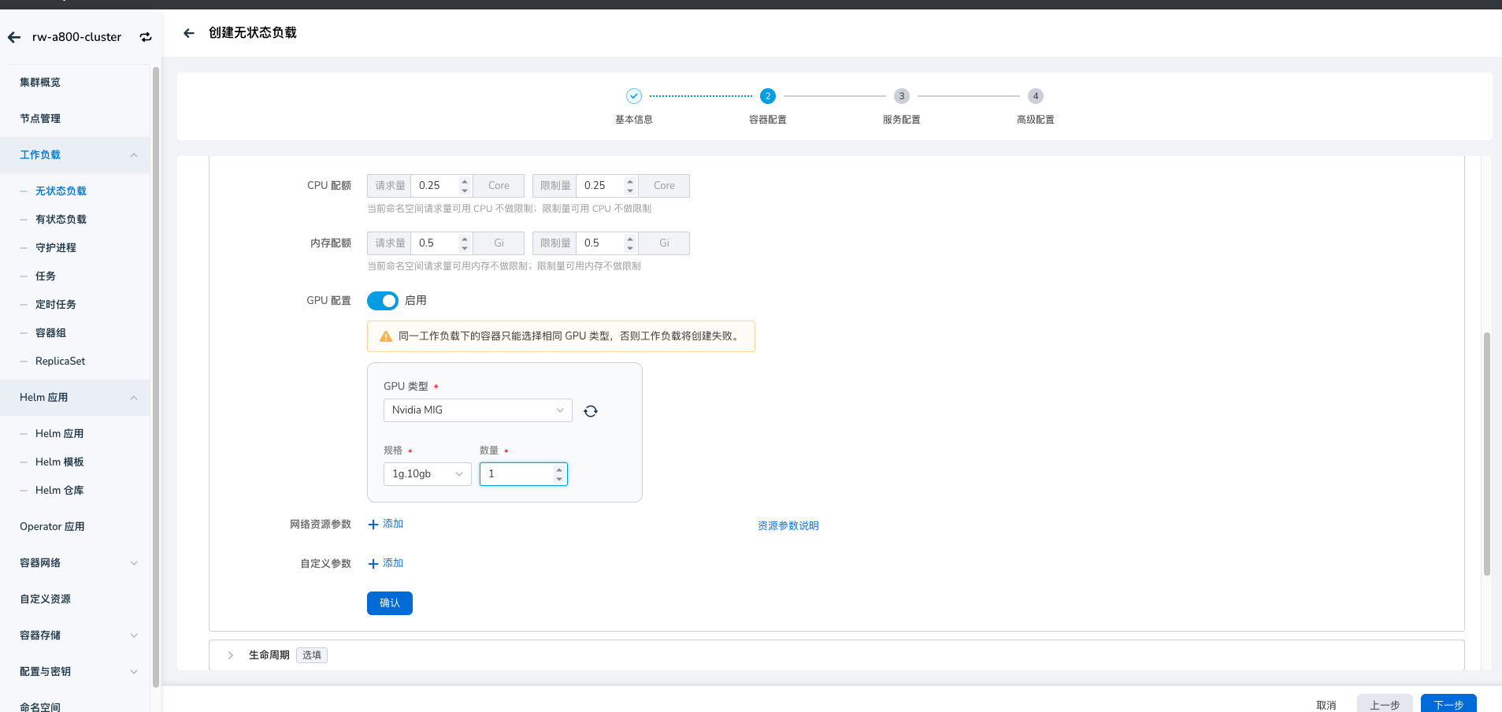
Task: Increase the GPU 数量 stepper value
Action: [559, 469]
